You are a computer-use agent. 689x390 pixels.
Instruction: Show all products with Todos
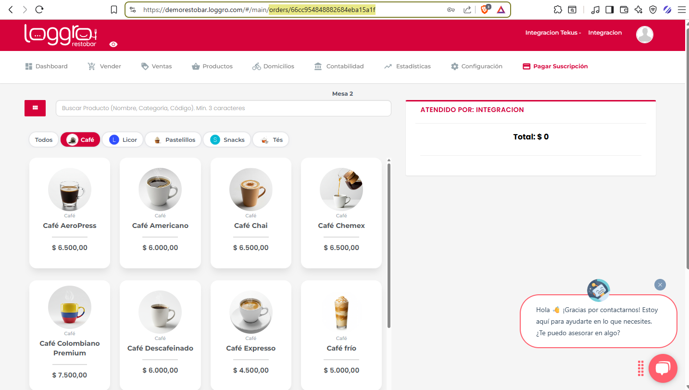point(44,140)
